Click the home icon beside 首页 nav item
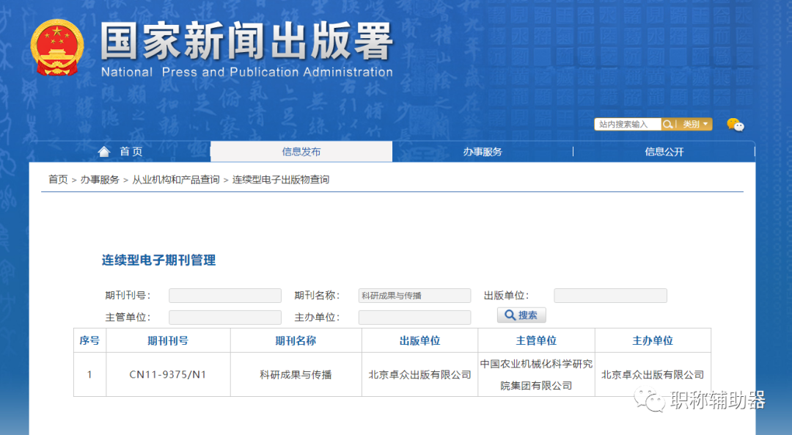The image size is (792, 435). click(x=104, y=151)
